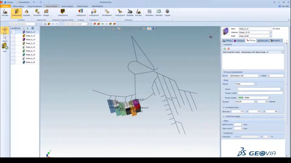
Task: Click the Stockpiles icon in Locations group
Action: pyautogui.click(x=27, y=13)
